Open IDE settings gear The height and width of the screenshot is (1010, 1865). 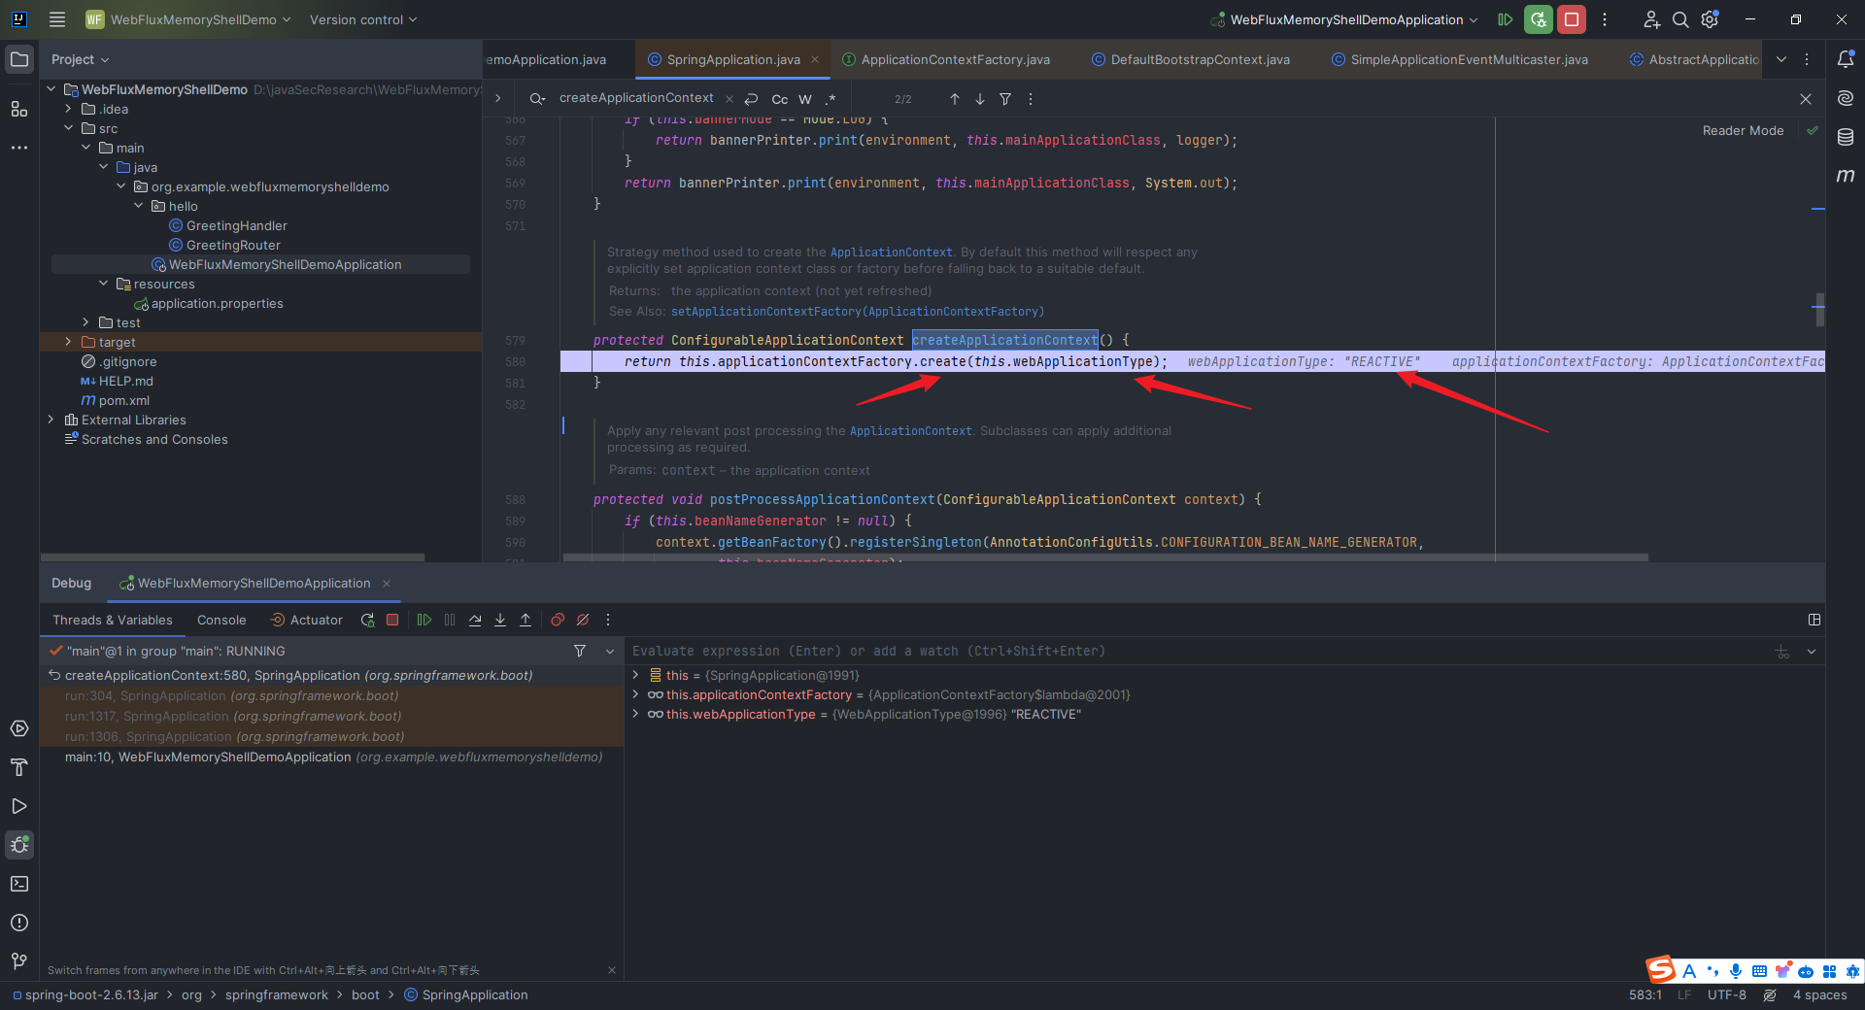click(1711, 19)
